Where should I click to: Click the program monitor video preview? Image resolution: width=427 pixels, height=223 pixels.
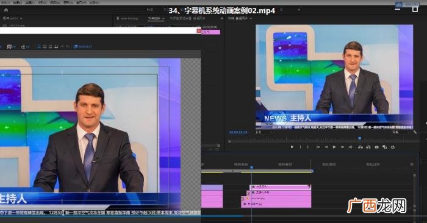pyautogui.click(x=334, y=77)
